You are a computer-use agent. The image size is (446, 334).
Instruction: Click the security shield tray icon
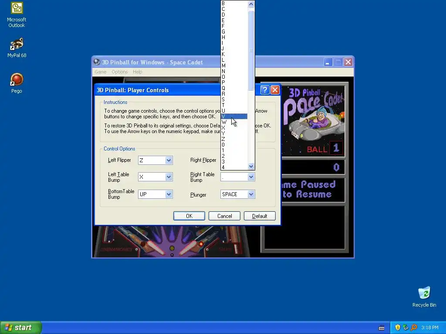398,327
